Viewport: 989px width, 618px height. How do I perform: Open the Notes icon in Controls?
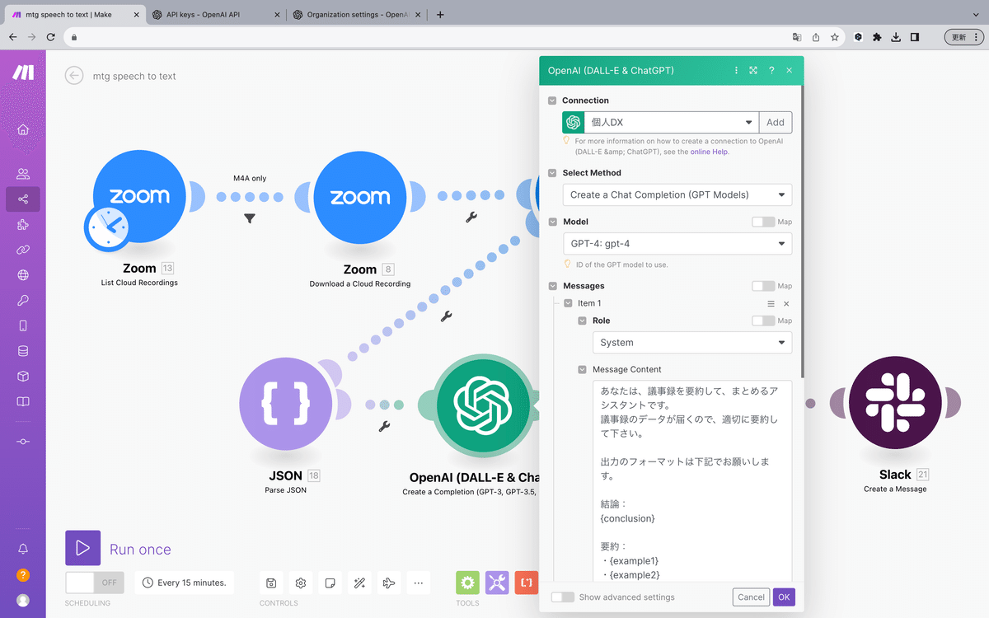330,583
